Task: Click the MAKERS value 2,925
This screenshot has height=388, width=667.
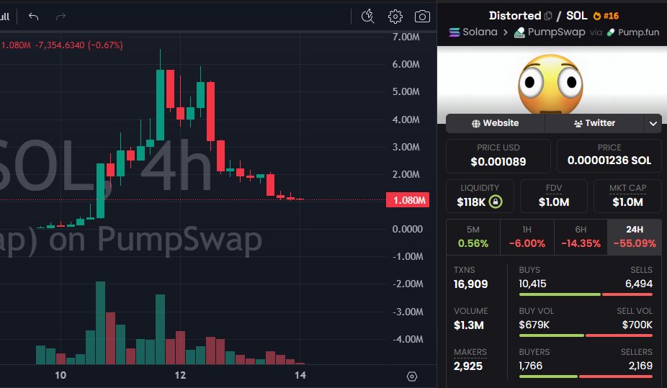Action: [x=468, y=366]
